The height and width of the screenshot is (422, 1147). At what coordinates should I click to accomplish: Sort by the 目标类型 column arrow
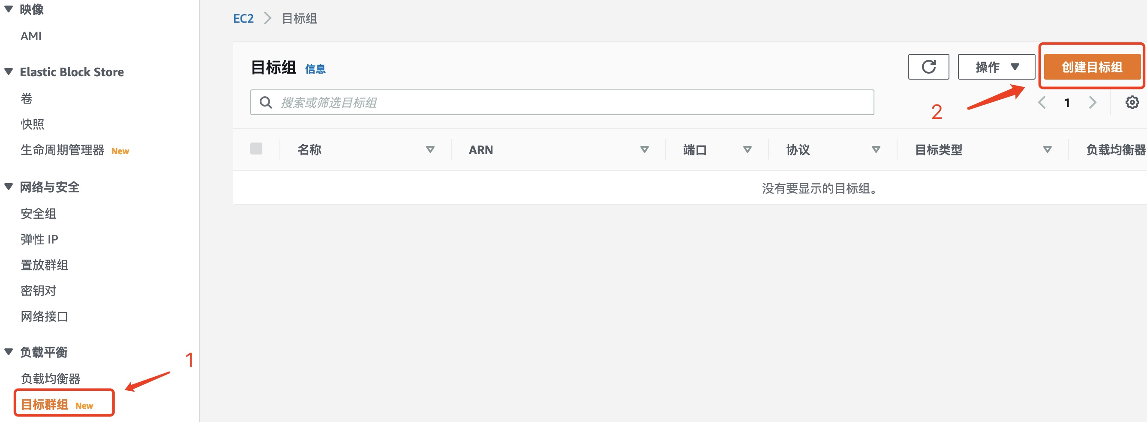pyautogui.click(x=1047, y=150)
